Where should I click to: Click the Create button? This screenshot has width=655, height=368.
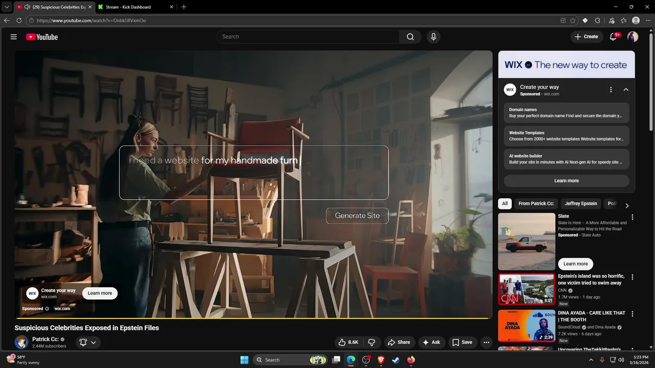coord(586,37)
